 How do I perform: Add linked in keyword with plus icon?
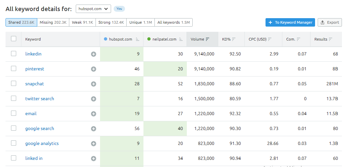point(94,159)
